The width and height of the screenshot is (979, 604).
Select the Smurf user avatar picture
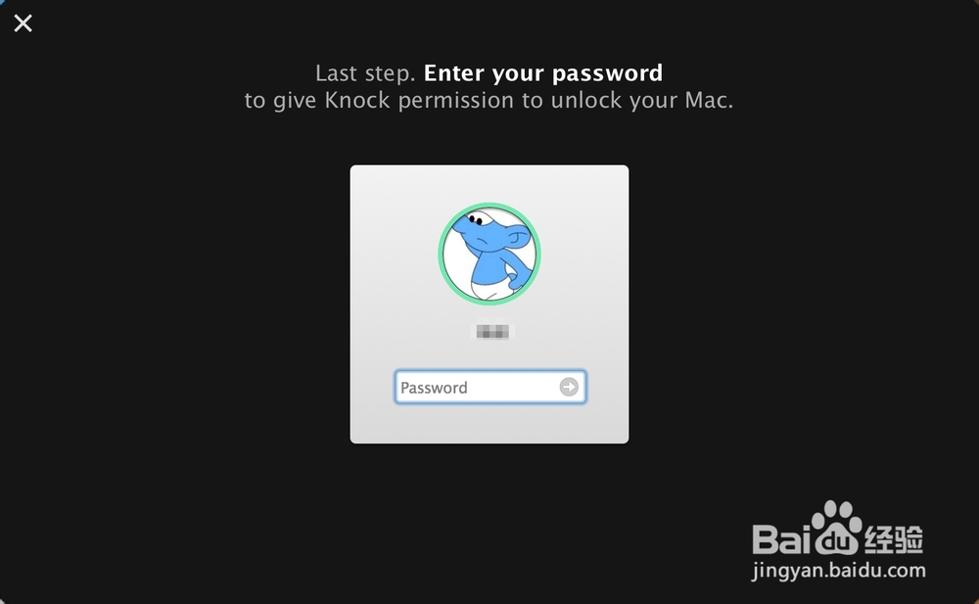(489, 254)
